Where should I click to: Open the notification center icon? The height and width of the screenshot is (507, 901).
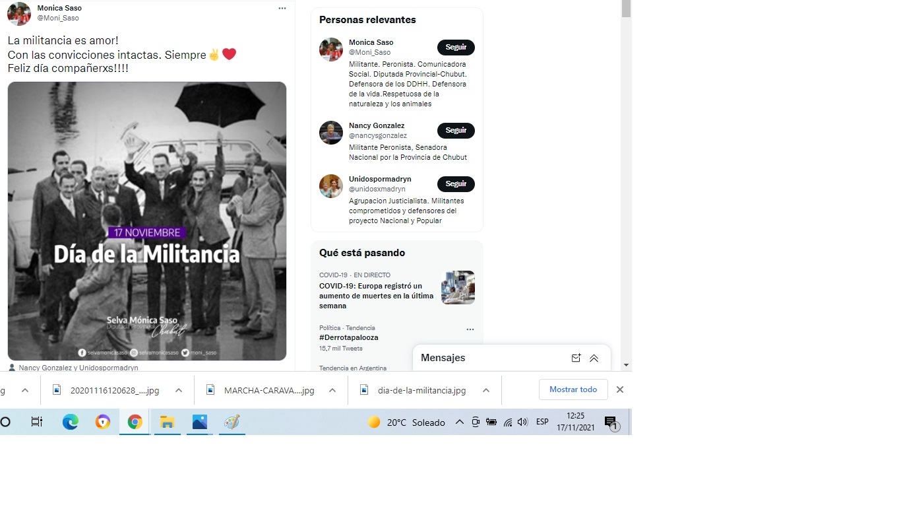tap(611, 422)
